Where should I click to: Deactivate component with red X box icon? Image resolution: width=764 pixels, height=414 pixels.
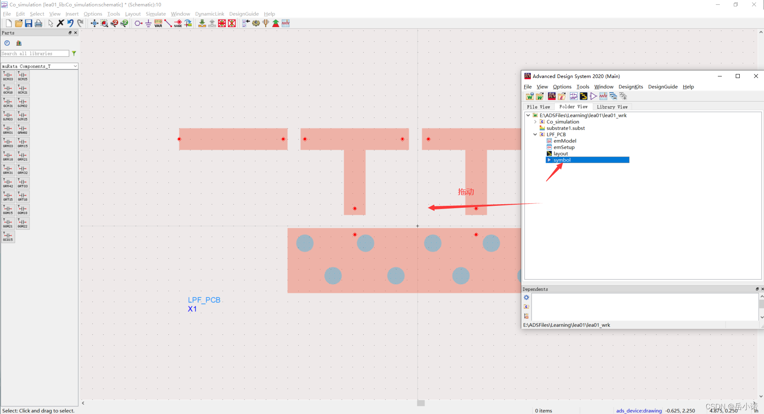click(232, 23)
